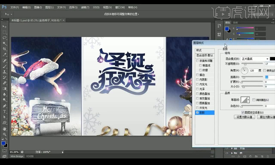Enable the 内发光 style checkbox
This screenshot has width=275, height=165.
(x=197, y=84)
